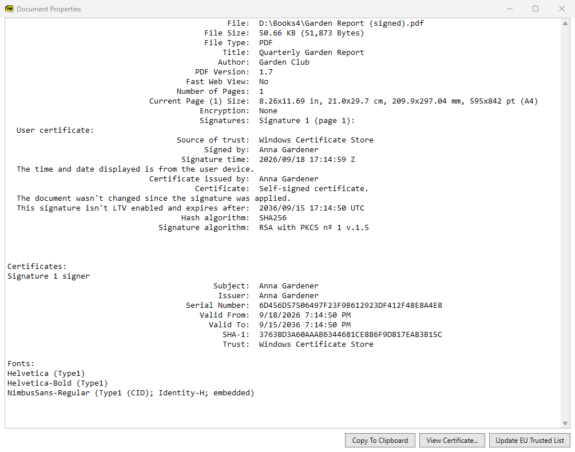Click the scrollbar down arrow
The image size is (575, 452).
565,423
